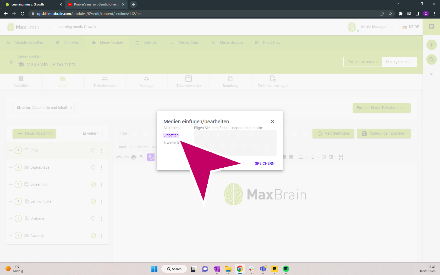440x275 pixels.
Task: Click the undo icon in editor toolbar
Action: coord(119,157)
